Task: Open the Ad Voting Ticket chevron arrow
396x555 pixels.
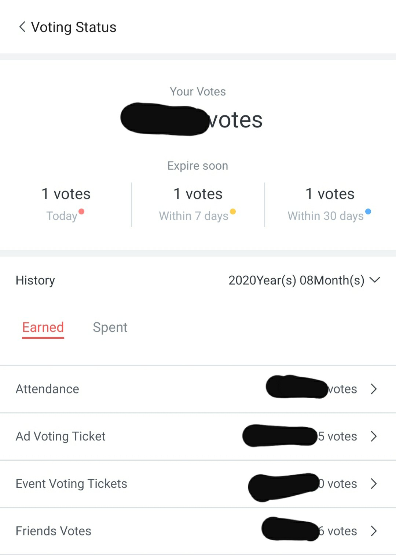Action: 374,436
